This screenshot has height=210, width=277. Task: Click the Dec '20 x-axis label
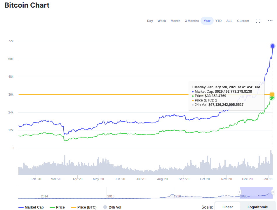pos(247,179)
